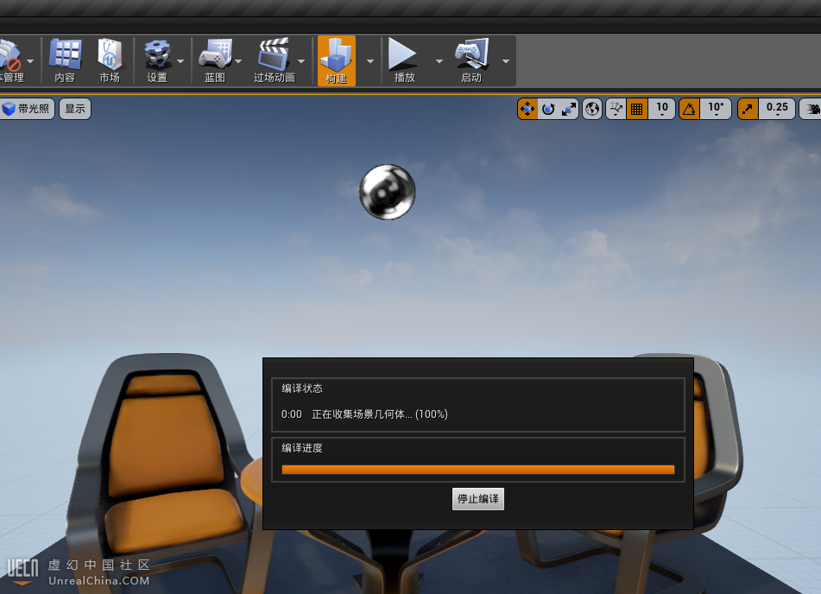The image size is (821, 594).
Task: Open the 显示 show menu
Action: pos(75,109)
